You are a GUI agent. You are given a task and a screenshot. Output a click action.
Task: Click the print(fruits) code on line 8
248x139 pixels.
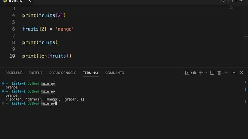click(40, 42)
